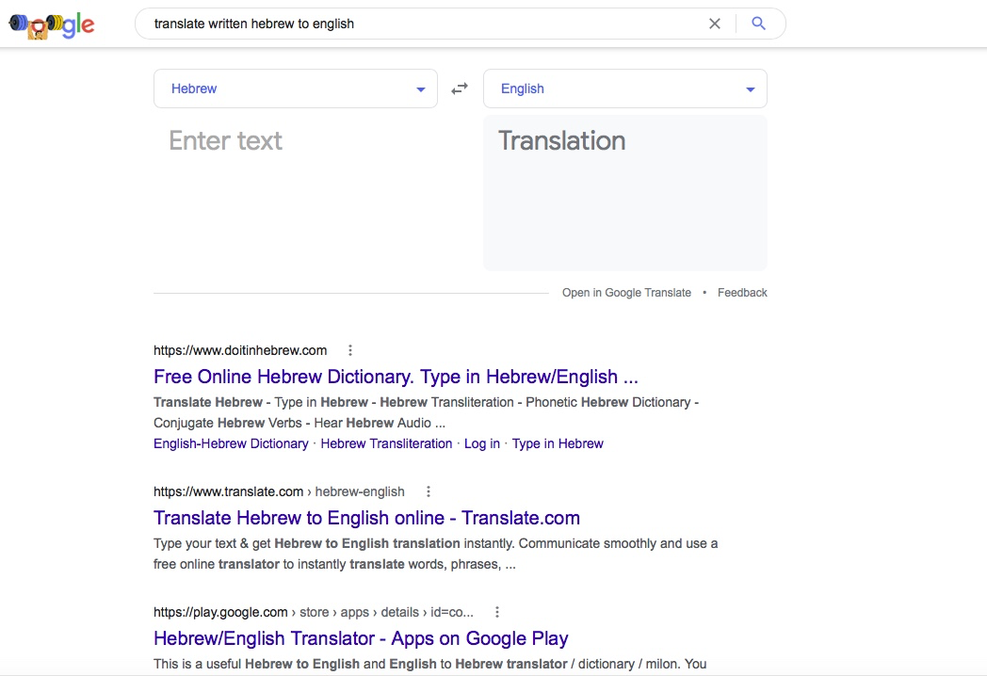Expand the Hebrew source language dropdown
987x676 pixels.
point(296,89)
